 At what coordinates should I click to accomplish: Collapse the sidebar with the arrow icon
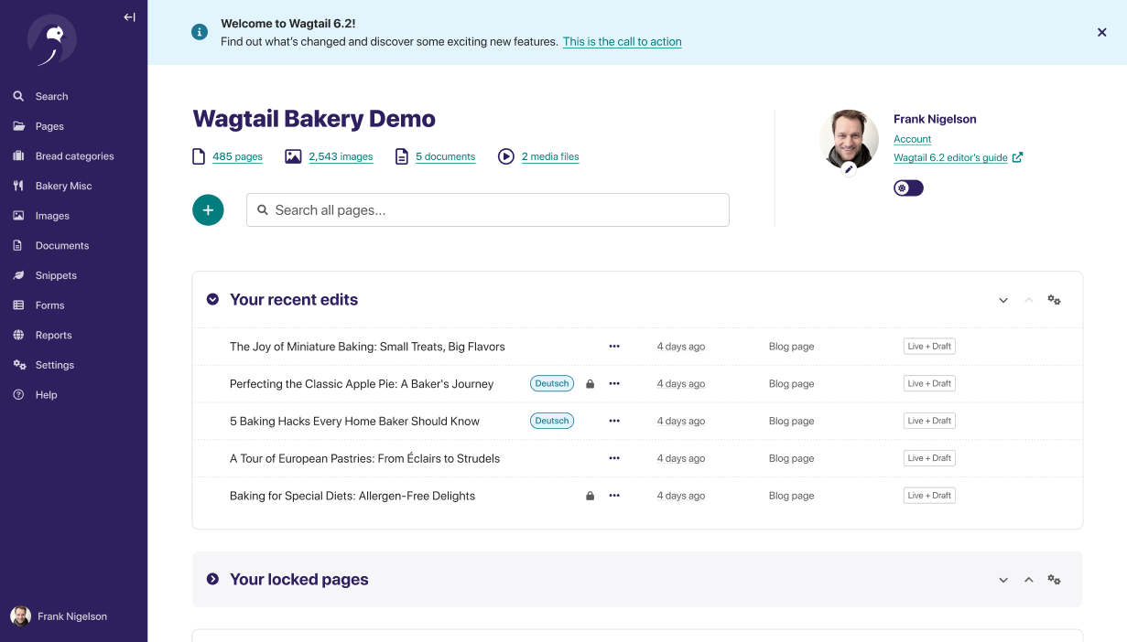point(129,16)
